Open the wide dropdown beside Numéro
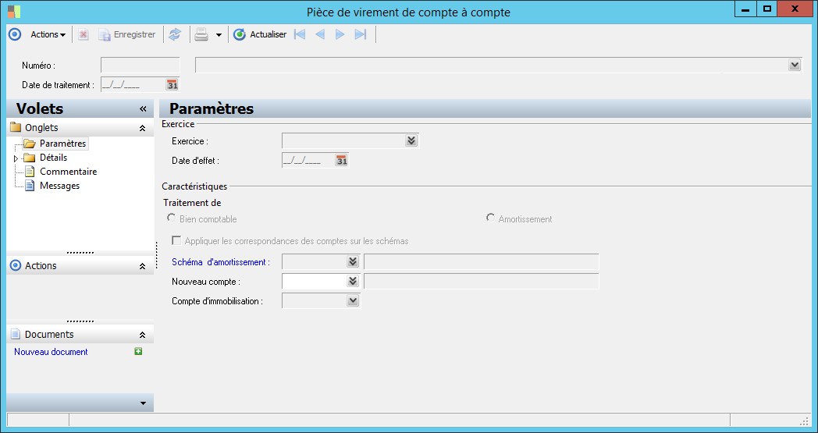Screen dimensions: 818x433 click(795, 66)
